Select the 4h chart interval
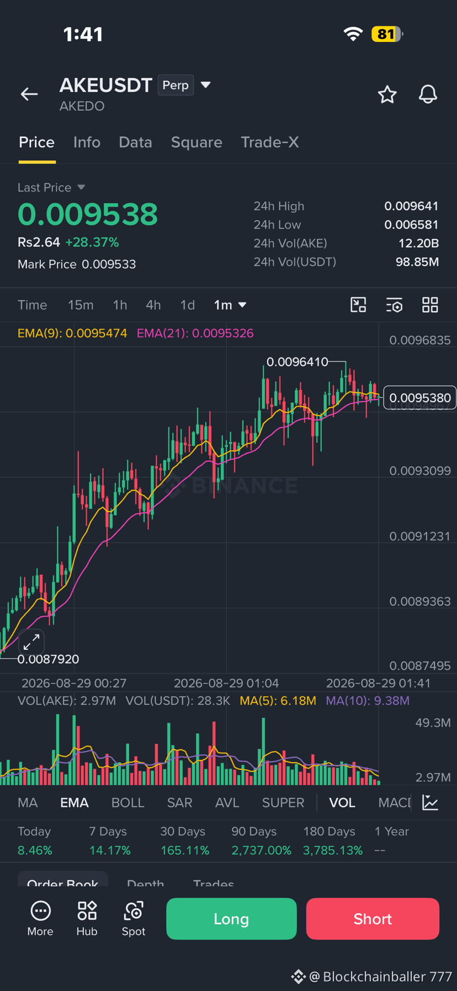 (x=153, y=305)
